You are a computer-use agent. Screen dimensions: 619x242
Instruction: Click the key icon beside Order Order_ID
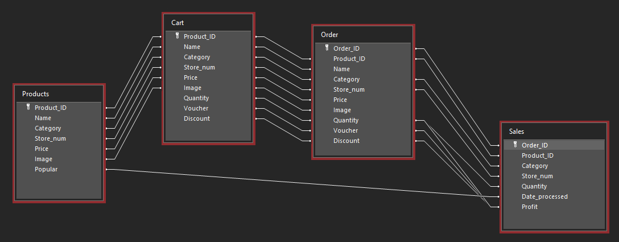(327, 48)
